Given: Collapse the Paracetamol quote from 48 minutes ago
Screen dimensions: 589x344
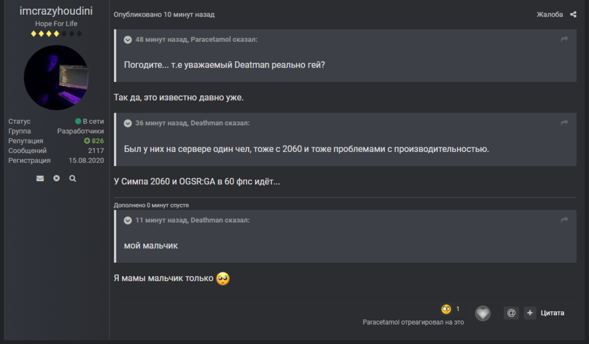Looking at the screenshot, I should pos(128,39).
